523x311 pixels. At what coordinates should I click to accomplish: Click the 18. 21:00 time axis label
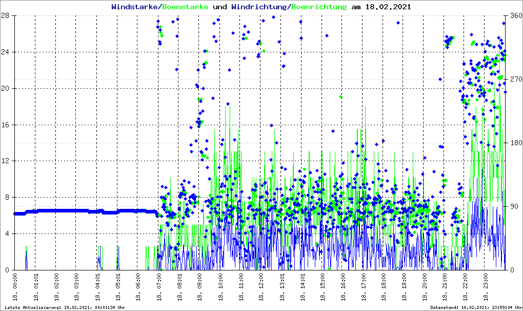click(445, 288)
